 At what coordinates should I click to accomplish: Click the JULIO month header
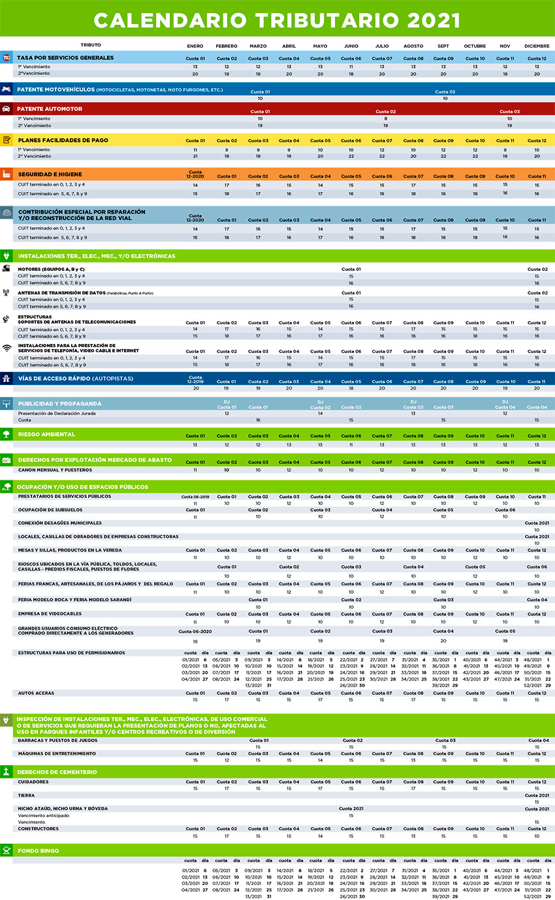pos(382,46)
